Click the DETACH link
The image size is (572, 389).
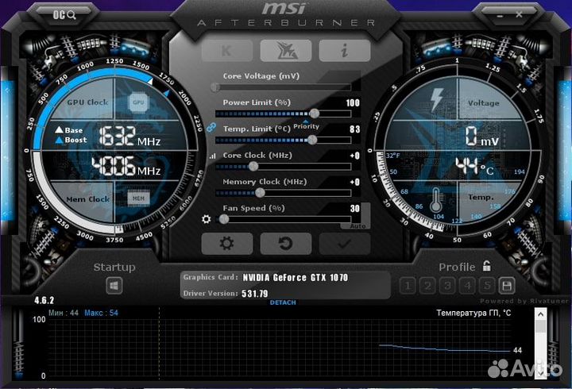283,302
